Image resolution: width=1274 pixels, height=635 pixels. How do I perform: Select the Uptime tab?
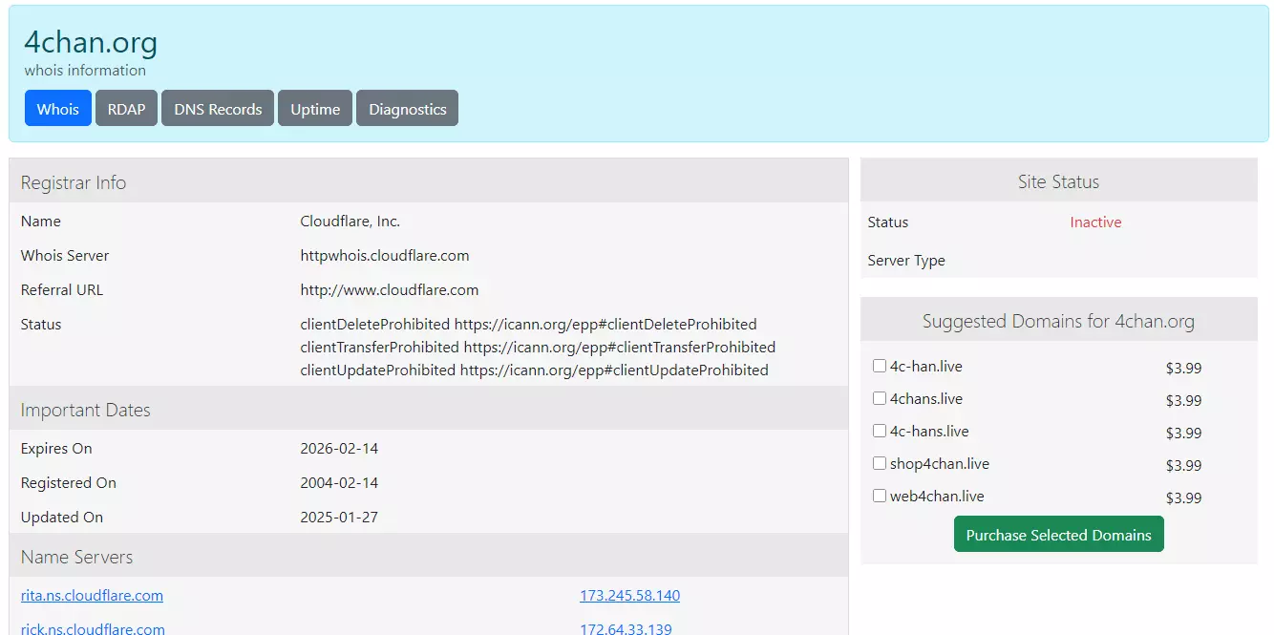[x=315, y=109]
